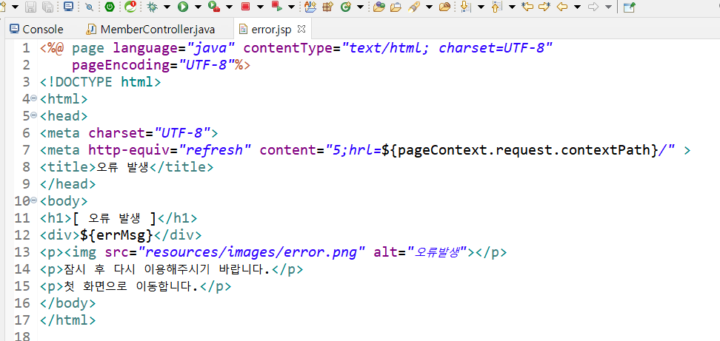
Task: Open the Search dropdown arrow
Action: pyautogui.click(x=429, y=7)
